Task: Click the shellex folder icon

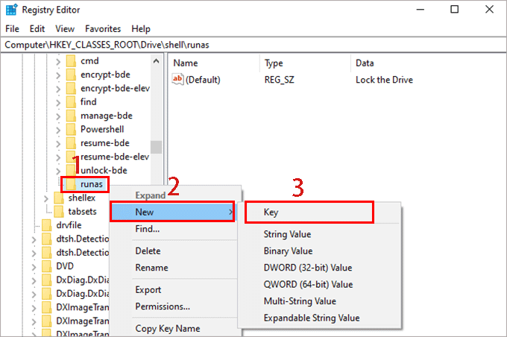Action: point(58,198)
